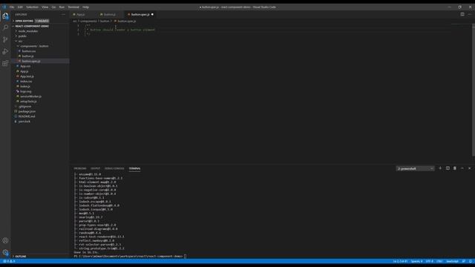Viewport: 475px width, 267px height.
Task: Open the Accounts menu icon
Action: tap(5, 240)
